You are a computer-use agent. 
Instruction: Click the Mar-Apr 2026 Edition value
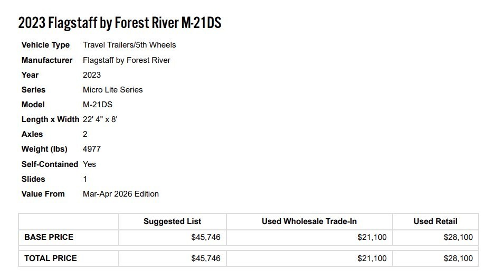[x=121, y=194]
